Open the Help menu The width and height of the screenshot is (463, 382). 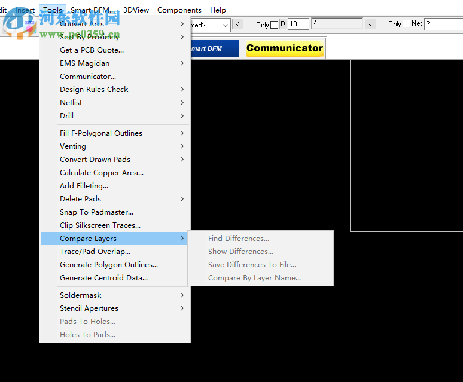[x=218, y=10]
